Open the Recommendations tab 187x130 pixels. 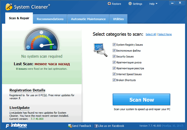click(x=50, y=19)
